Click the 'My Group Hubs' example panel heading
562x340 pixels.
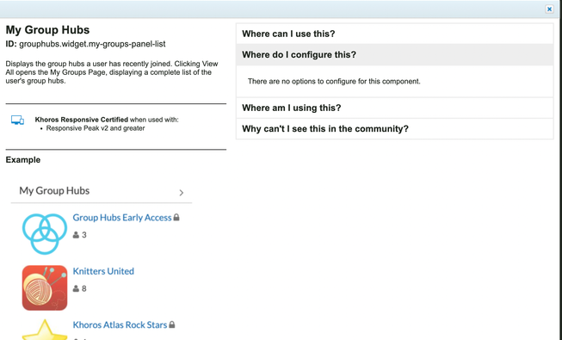(54, 191)
